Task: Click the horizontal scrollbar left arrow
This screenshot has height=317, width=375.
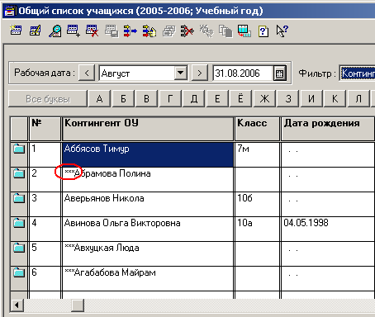Action: click(x=17, y=305)
